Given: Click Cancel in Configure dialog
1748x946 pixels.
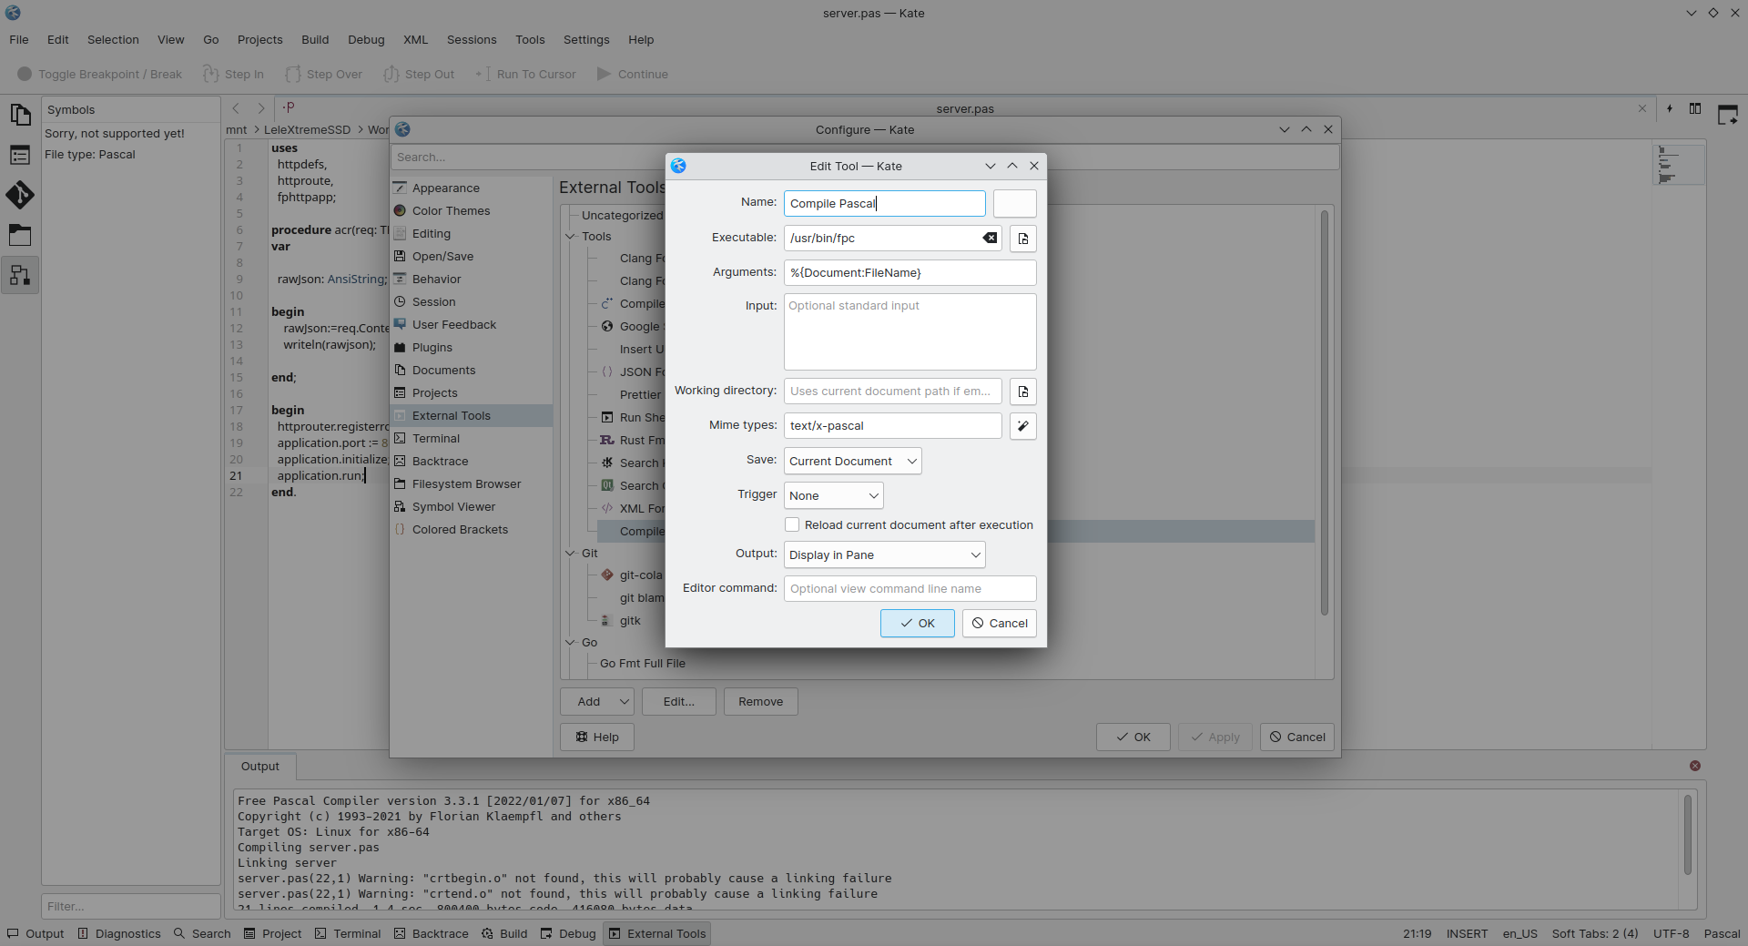Looking at the screenshot, I should [1297, 737].
